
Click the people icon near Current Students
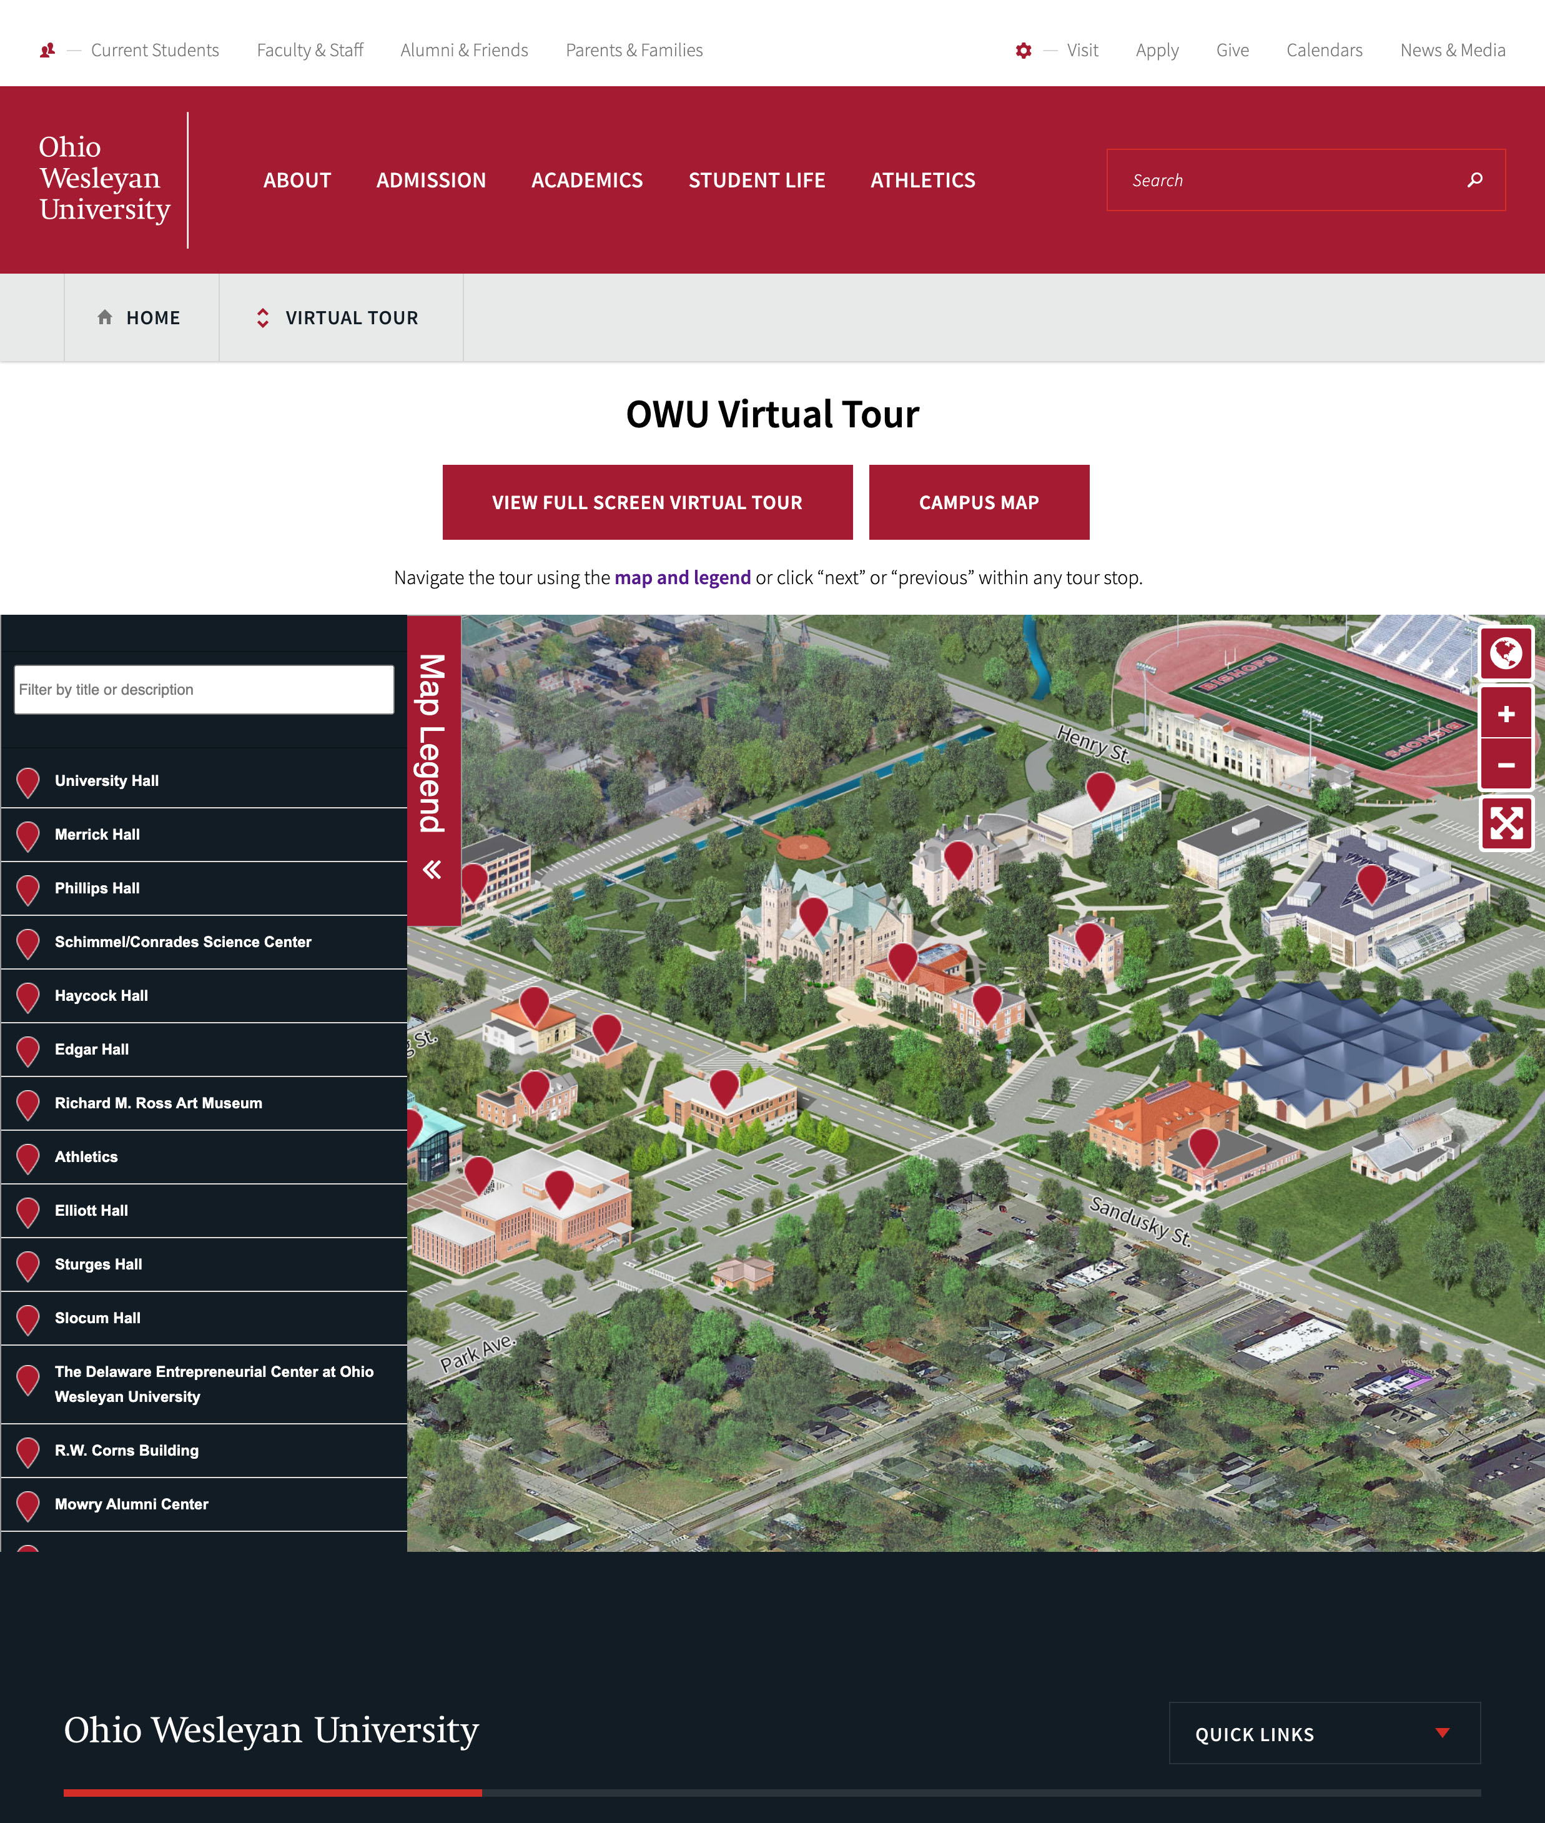[x=46, y=50]
